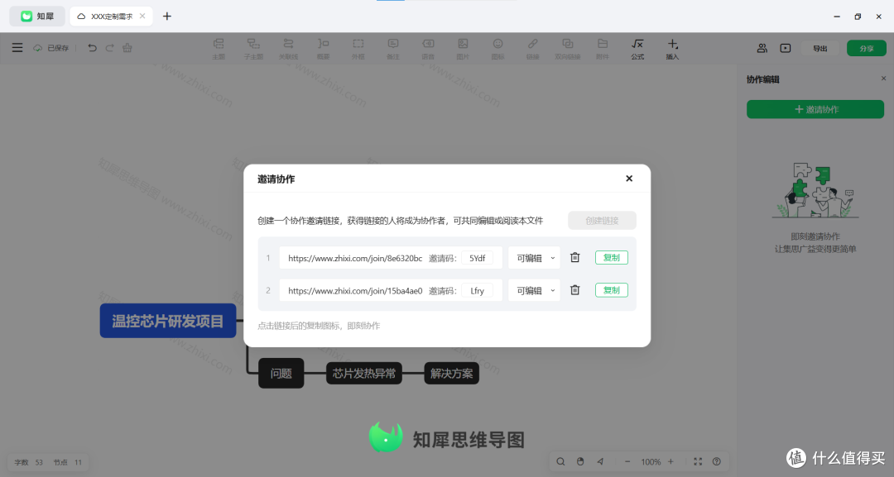
Task: Insert an image (图片)
Action: click(463, 49)
